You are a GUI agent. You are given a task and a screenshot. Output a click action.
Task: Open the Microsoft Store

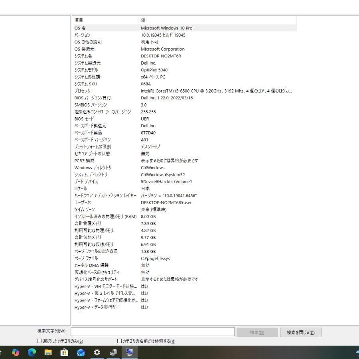[64, 352]
